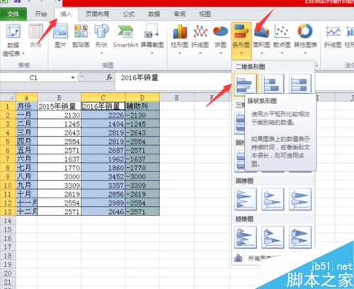
Task: Select row 14 header
Action: point(8,220)
